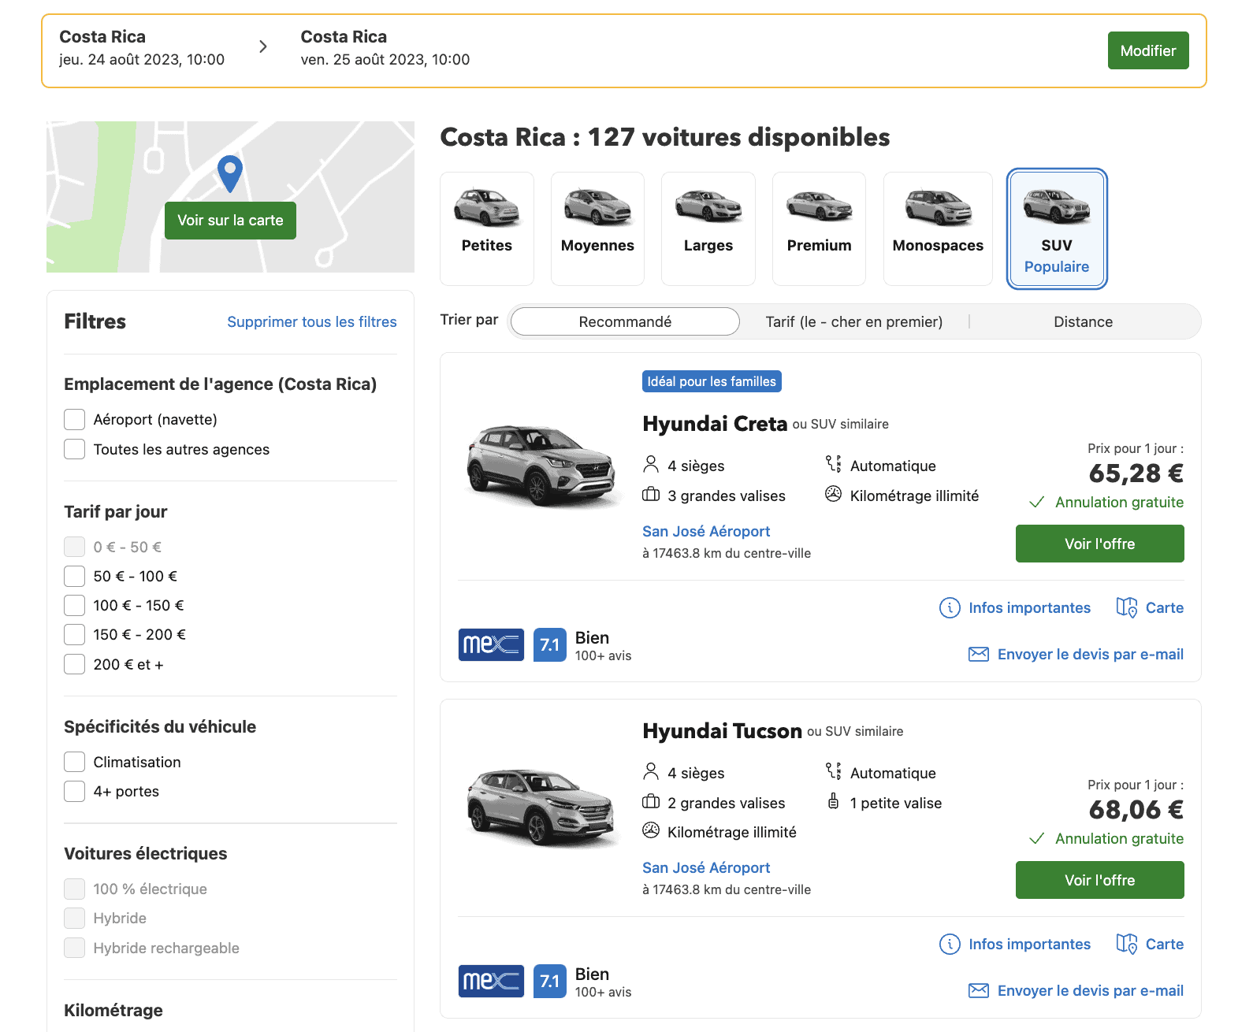Click the map icon beside Carte on Tucson card
This screenshot has height=1032, width=1253.
click(1127, 944)
